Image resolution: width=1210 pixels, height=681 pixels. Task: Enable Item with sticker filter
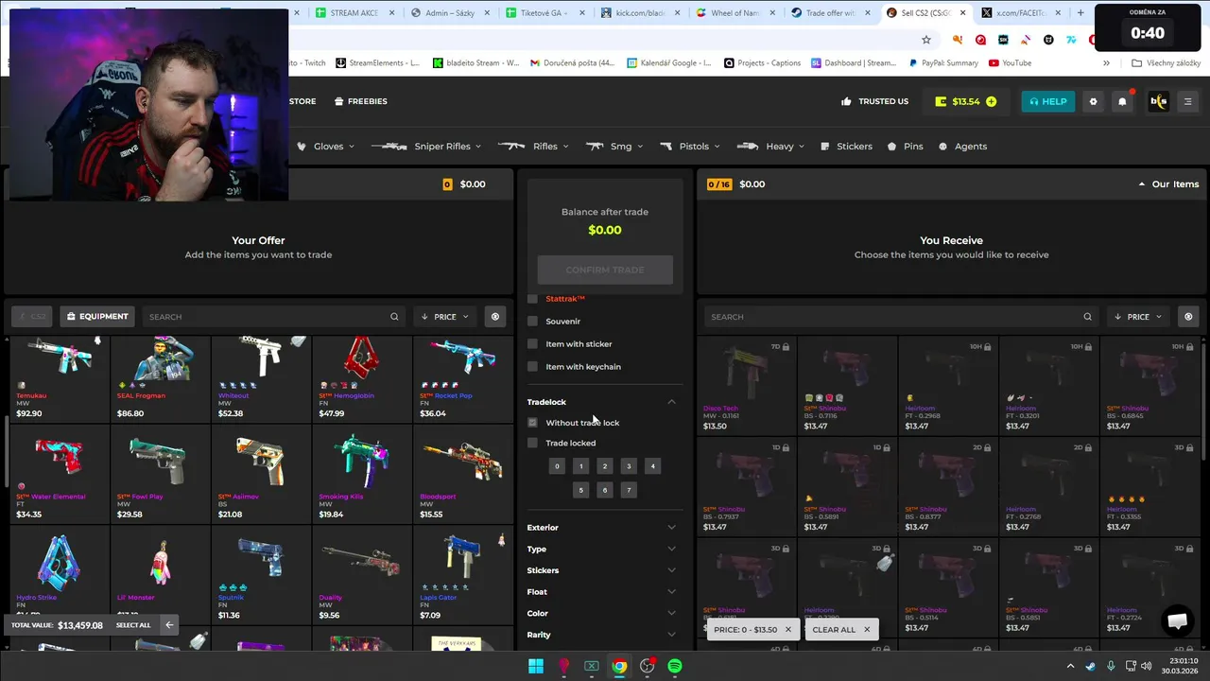click(532, 344)
